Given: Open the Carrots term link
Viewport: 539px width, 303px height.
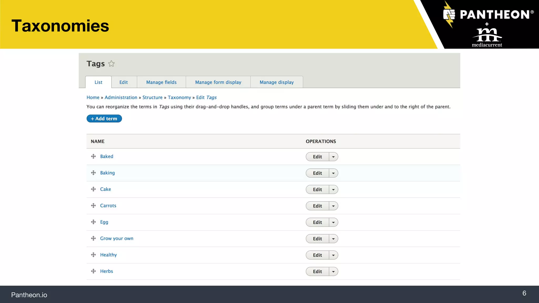Looking at the screenshot, I should pos(108,206).
